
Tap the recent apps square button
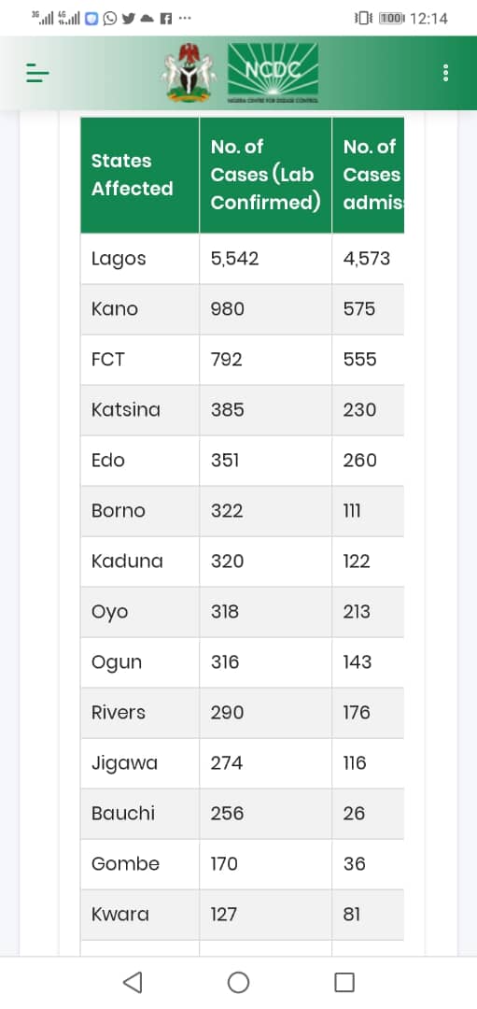point(344,982)
